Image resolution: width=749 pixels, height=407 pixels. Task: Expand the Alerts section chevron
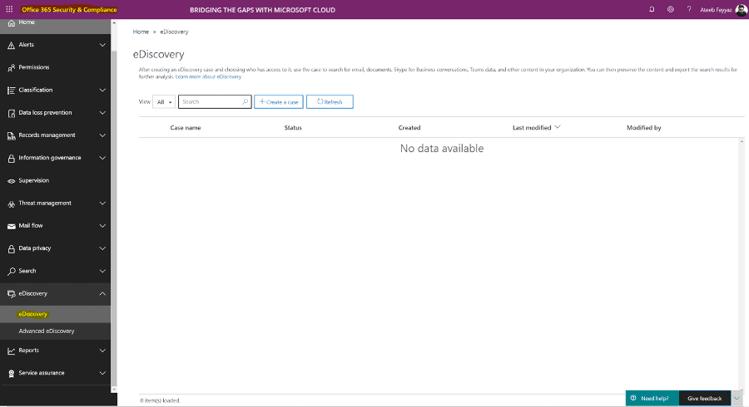point(102,45)
